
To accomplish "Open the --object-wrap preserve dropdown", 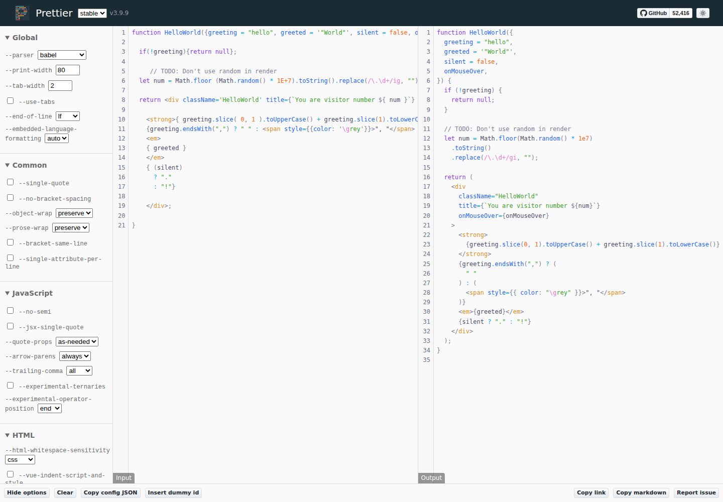I will coord(74,213).
